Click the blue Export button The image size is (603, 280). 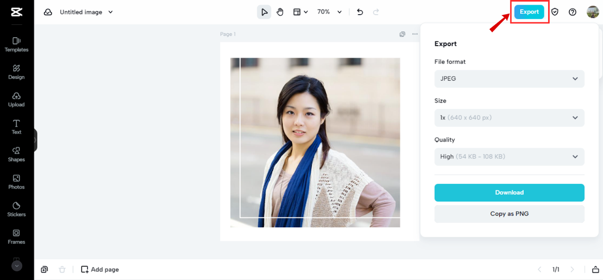(x=529, y=12)
